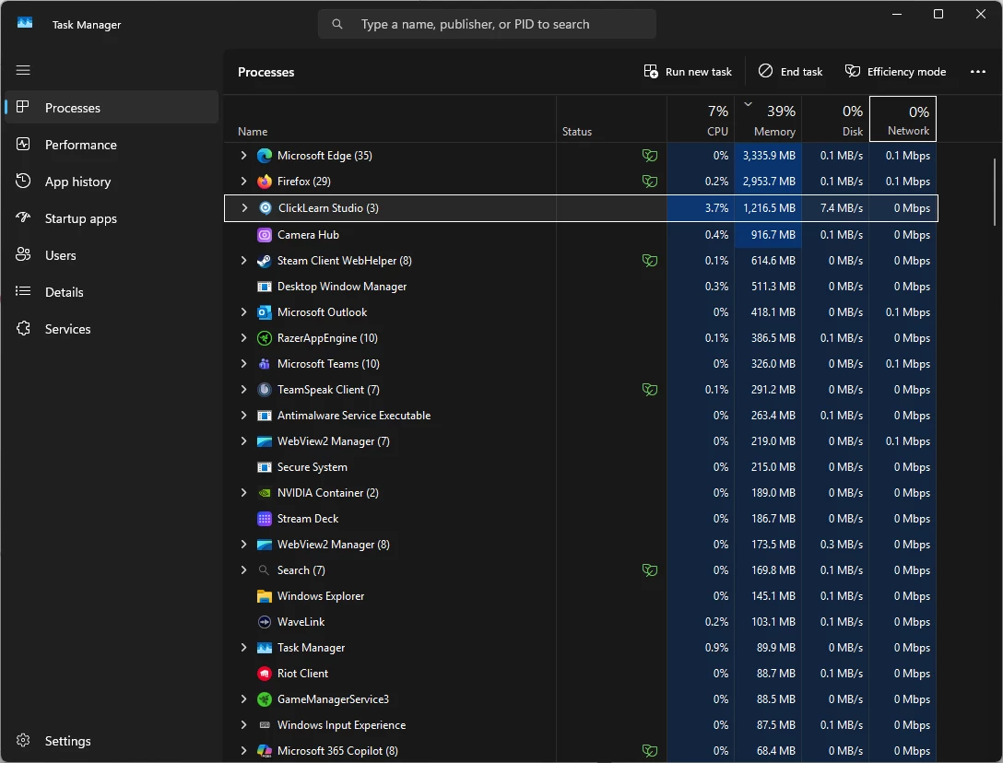
Task: Click the 3,335.9 MB memory cell
Action: 768,156
